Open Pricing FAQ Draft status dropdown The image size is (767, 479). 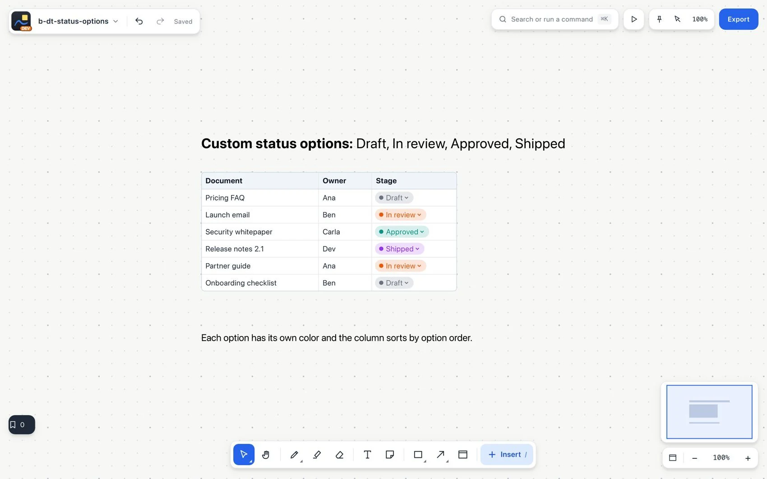(x=394, y=198)
